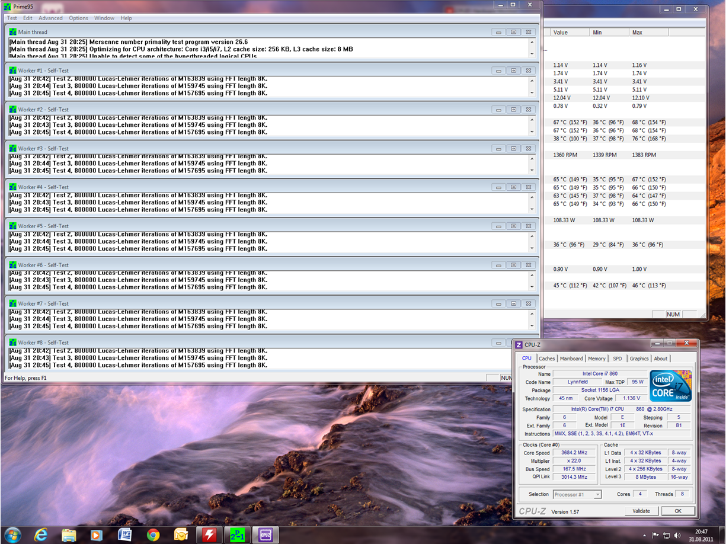Open the red lightning-bolt app on taskbar
The image size is (726, 544).
[x=209, y=535]
